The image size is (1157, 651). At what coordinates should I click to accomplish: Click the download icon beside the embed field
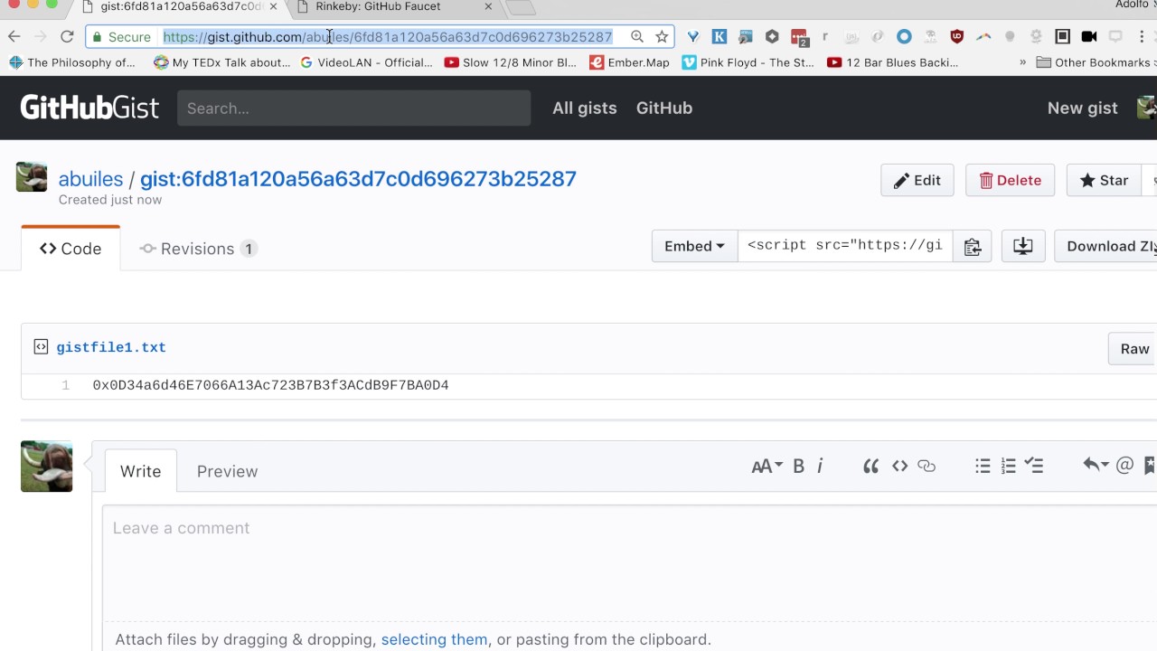[x=1023, y=246]
